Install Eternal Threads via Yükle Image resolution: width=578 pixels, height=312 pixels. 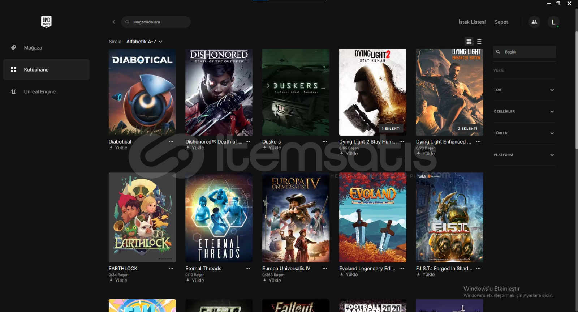click(195, 281)
